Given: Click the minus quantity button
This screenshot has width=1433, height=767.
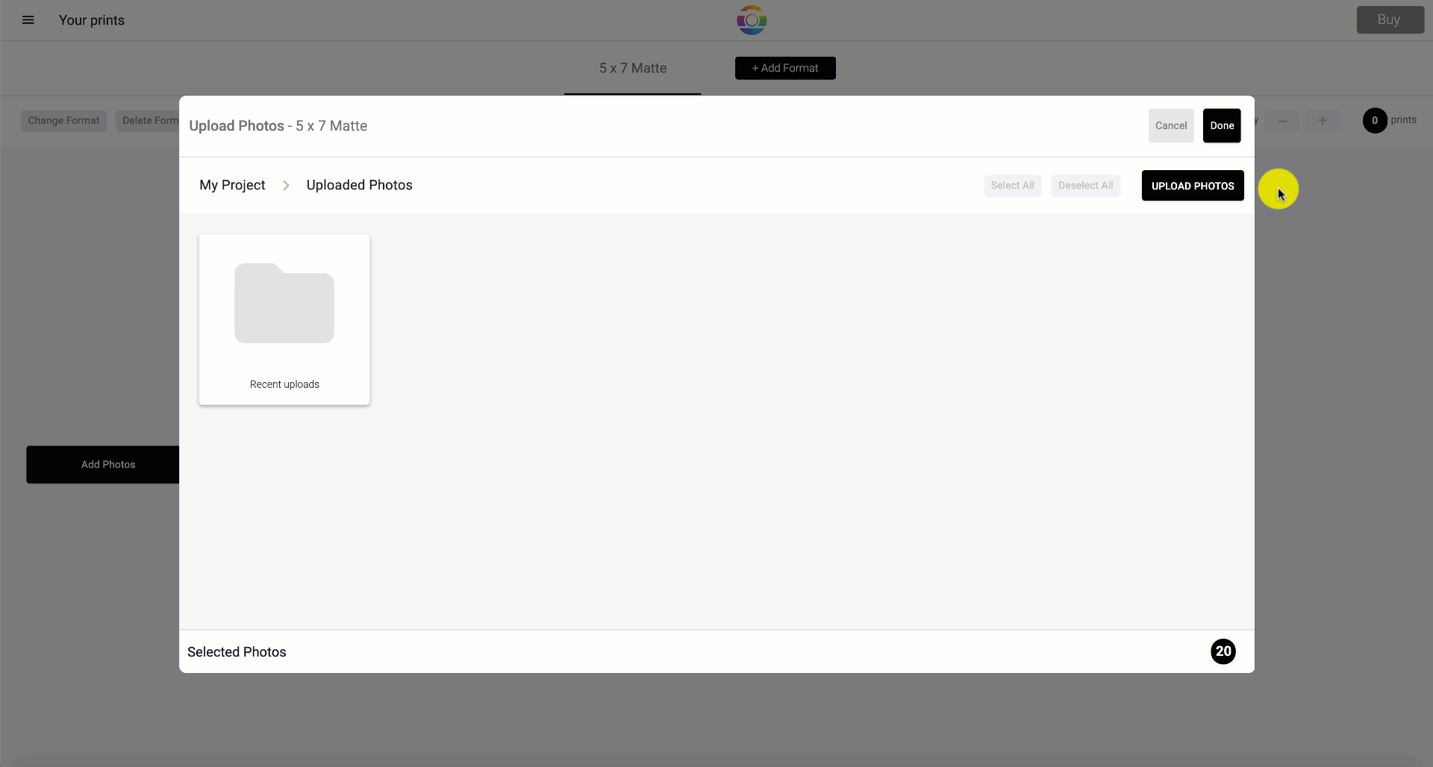Looking at the screenshot, I should point(1283,121).
